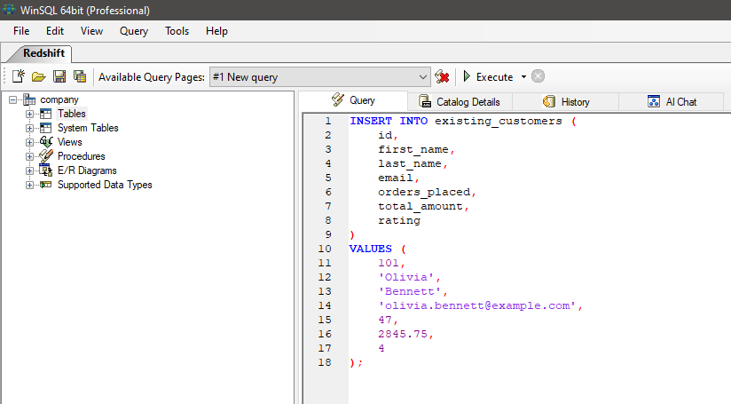Click the VALUES keyword in editor
The width and height of the screenshot is (731, 404).
pyautogui.click(x=371, y=249)
